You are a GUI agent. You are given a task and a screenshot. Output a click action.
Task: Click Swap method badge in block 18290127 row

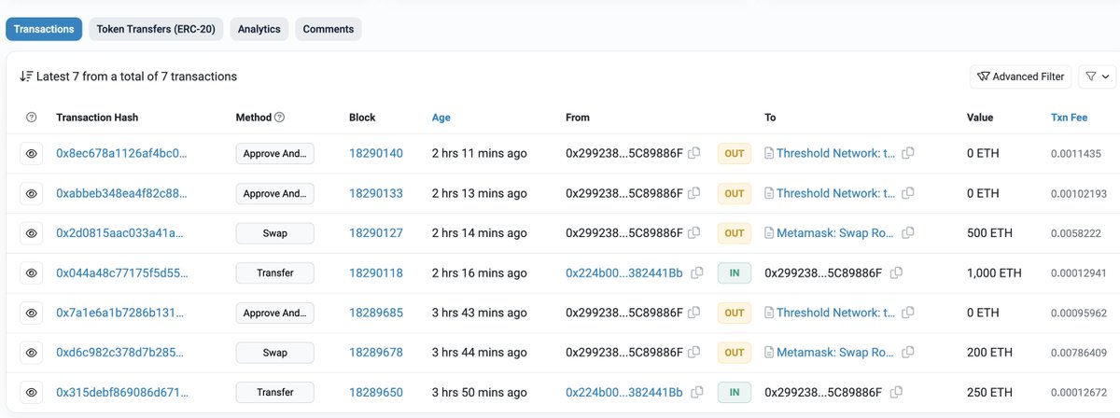(x=274, y=233)
